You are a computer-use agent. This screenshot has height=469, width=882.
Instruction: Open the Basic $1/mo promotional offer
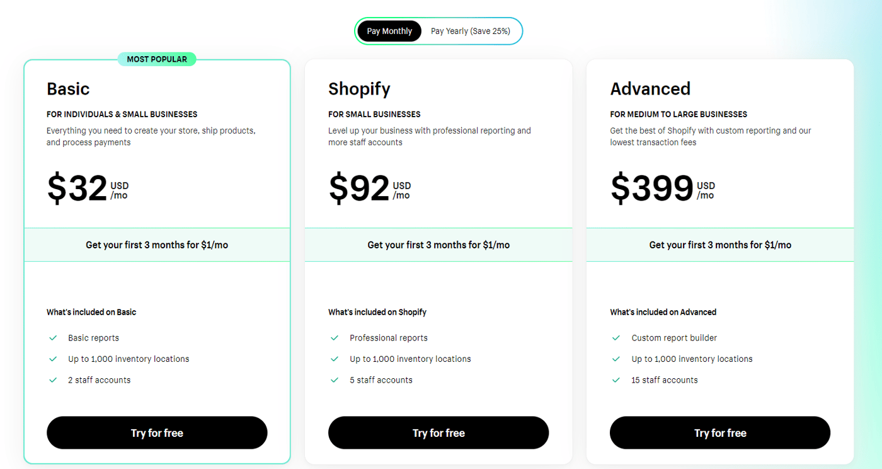tap(157, 245)
